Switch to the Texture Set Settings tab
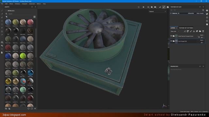Screen dimensions: 209x117 (186, 28)
